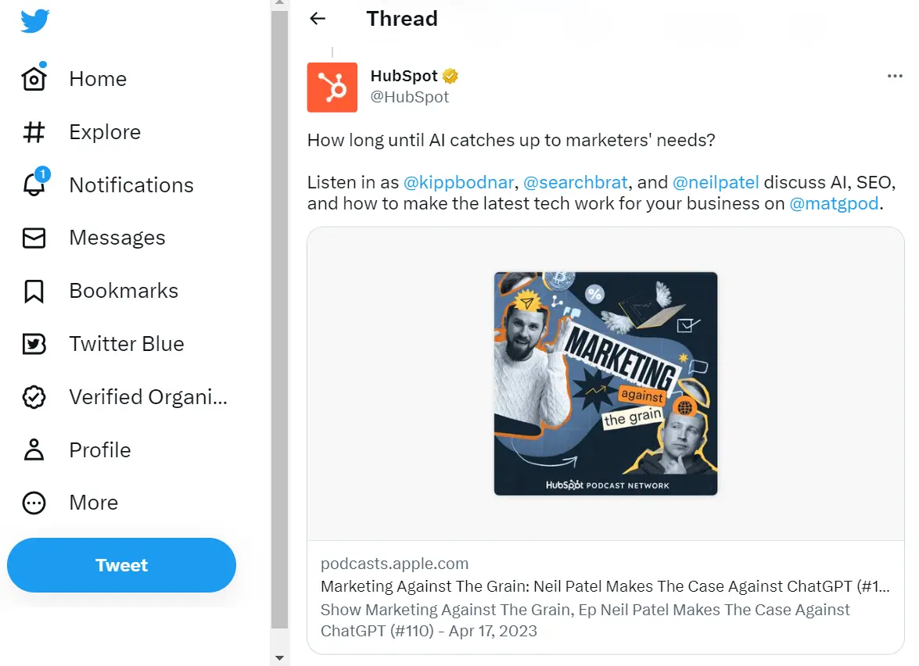Open the @neilpatel mention link
The image size is (919, 666).
(x=716, y=181)
